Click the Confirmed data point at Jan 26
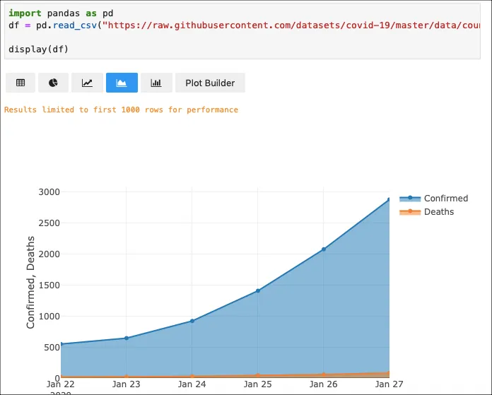492x395 pixels. [x=324, y=249]
